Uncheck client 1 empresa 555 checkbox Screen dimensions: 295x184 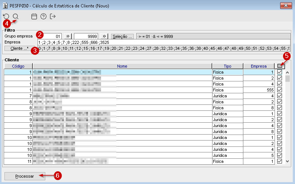[279, 90]
